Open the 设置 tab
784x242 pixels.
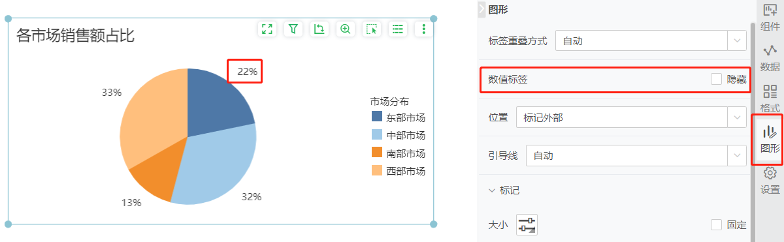pyautogui.click(x=770, y=180)
